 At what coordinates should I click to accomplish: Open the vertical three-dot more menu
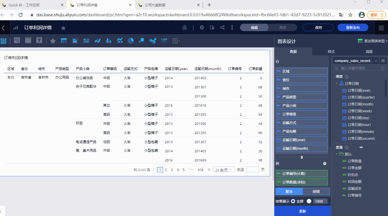click(x=232, y=27)
